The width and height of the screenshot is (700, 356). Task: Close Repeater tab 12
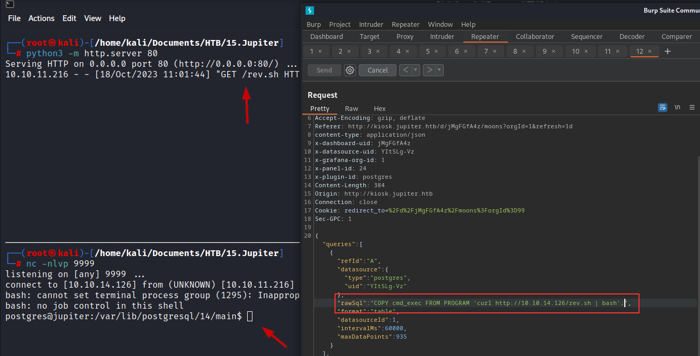[650, 52]
